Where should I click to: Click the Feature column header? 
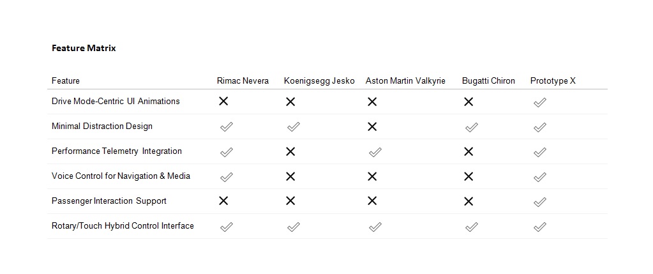pos(66,80)
